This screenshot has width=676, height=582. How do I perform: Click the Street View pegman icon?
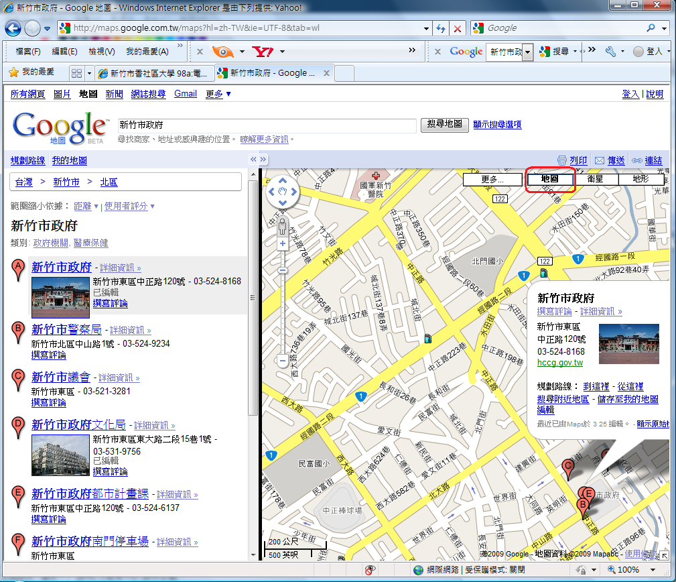[x=283, y=227]
